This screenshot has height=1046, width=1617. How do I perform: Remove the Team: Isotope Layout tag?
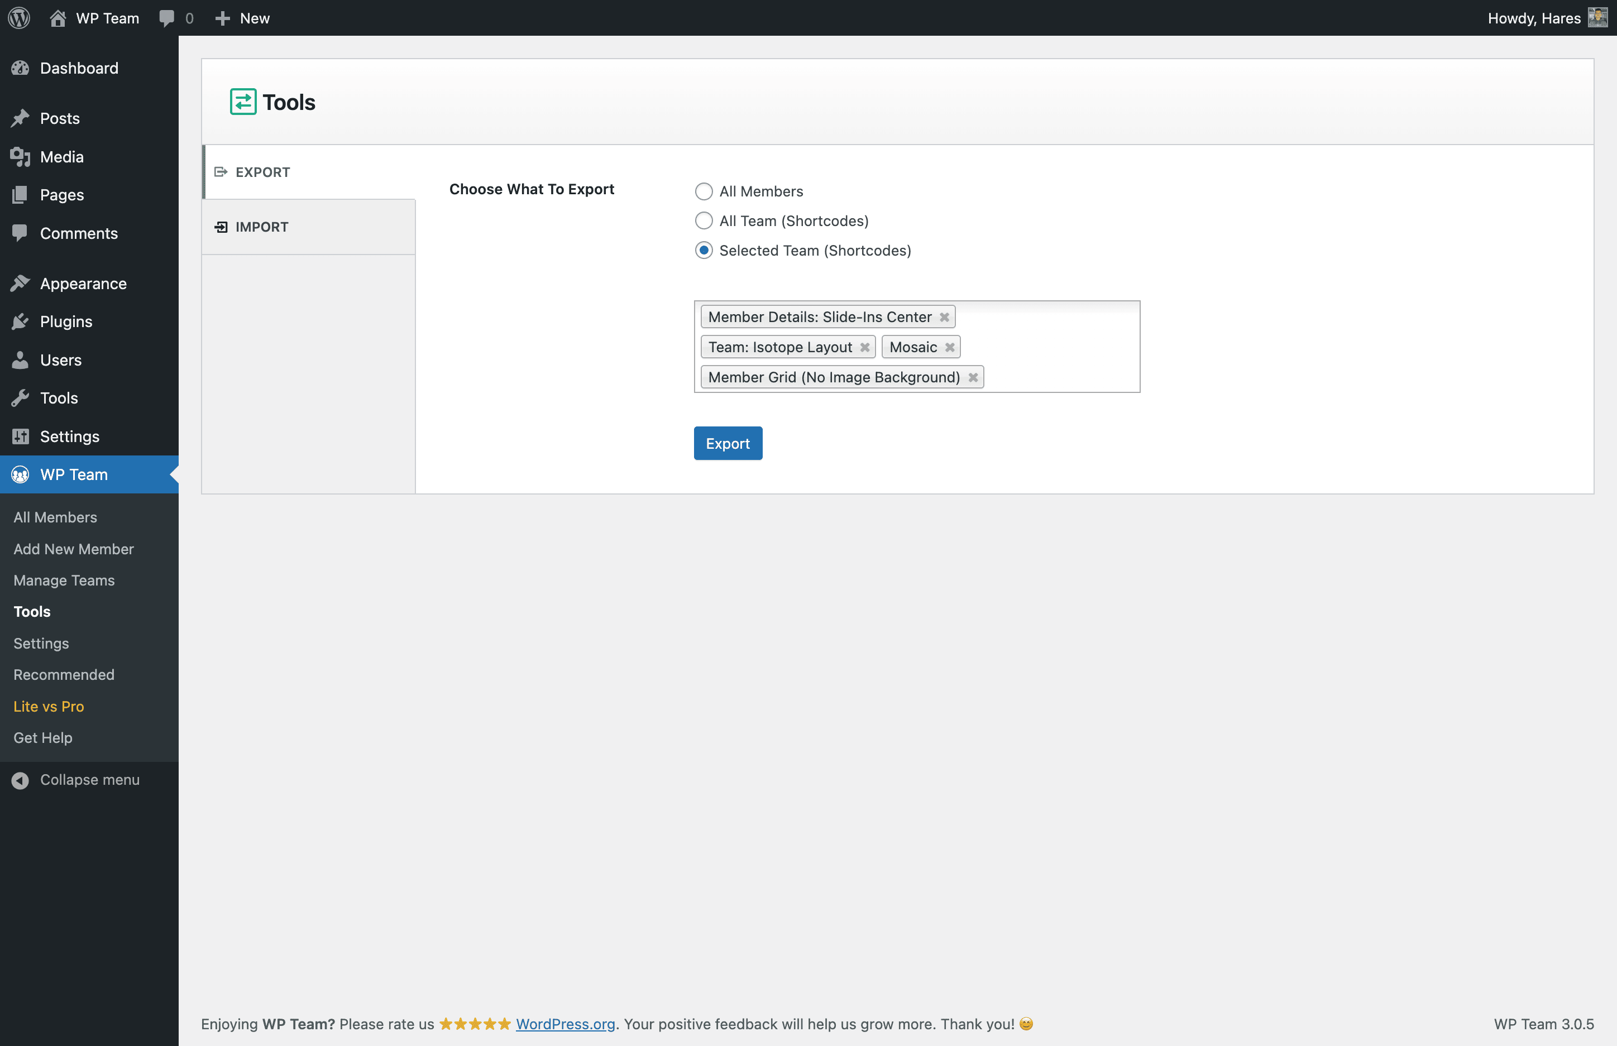[865, 347]
